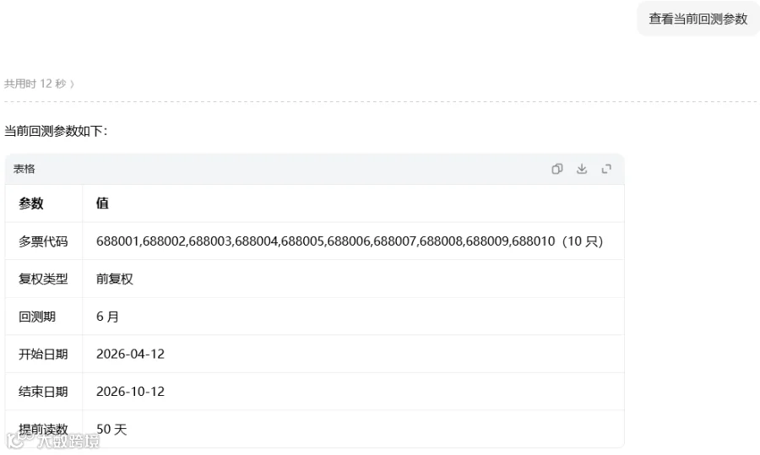Expand the table to fullscreen view
Viewport: 760px width, 455px height.
606,169
